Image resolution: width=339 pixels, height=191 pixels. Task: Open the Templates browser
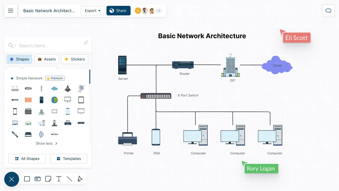tap(69, 159)
